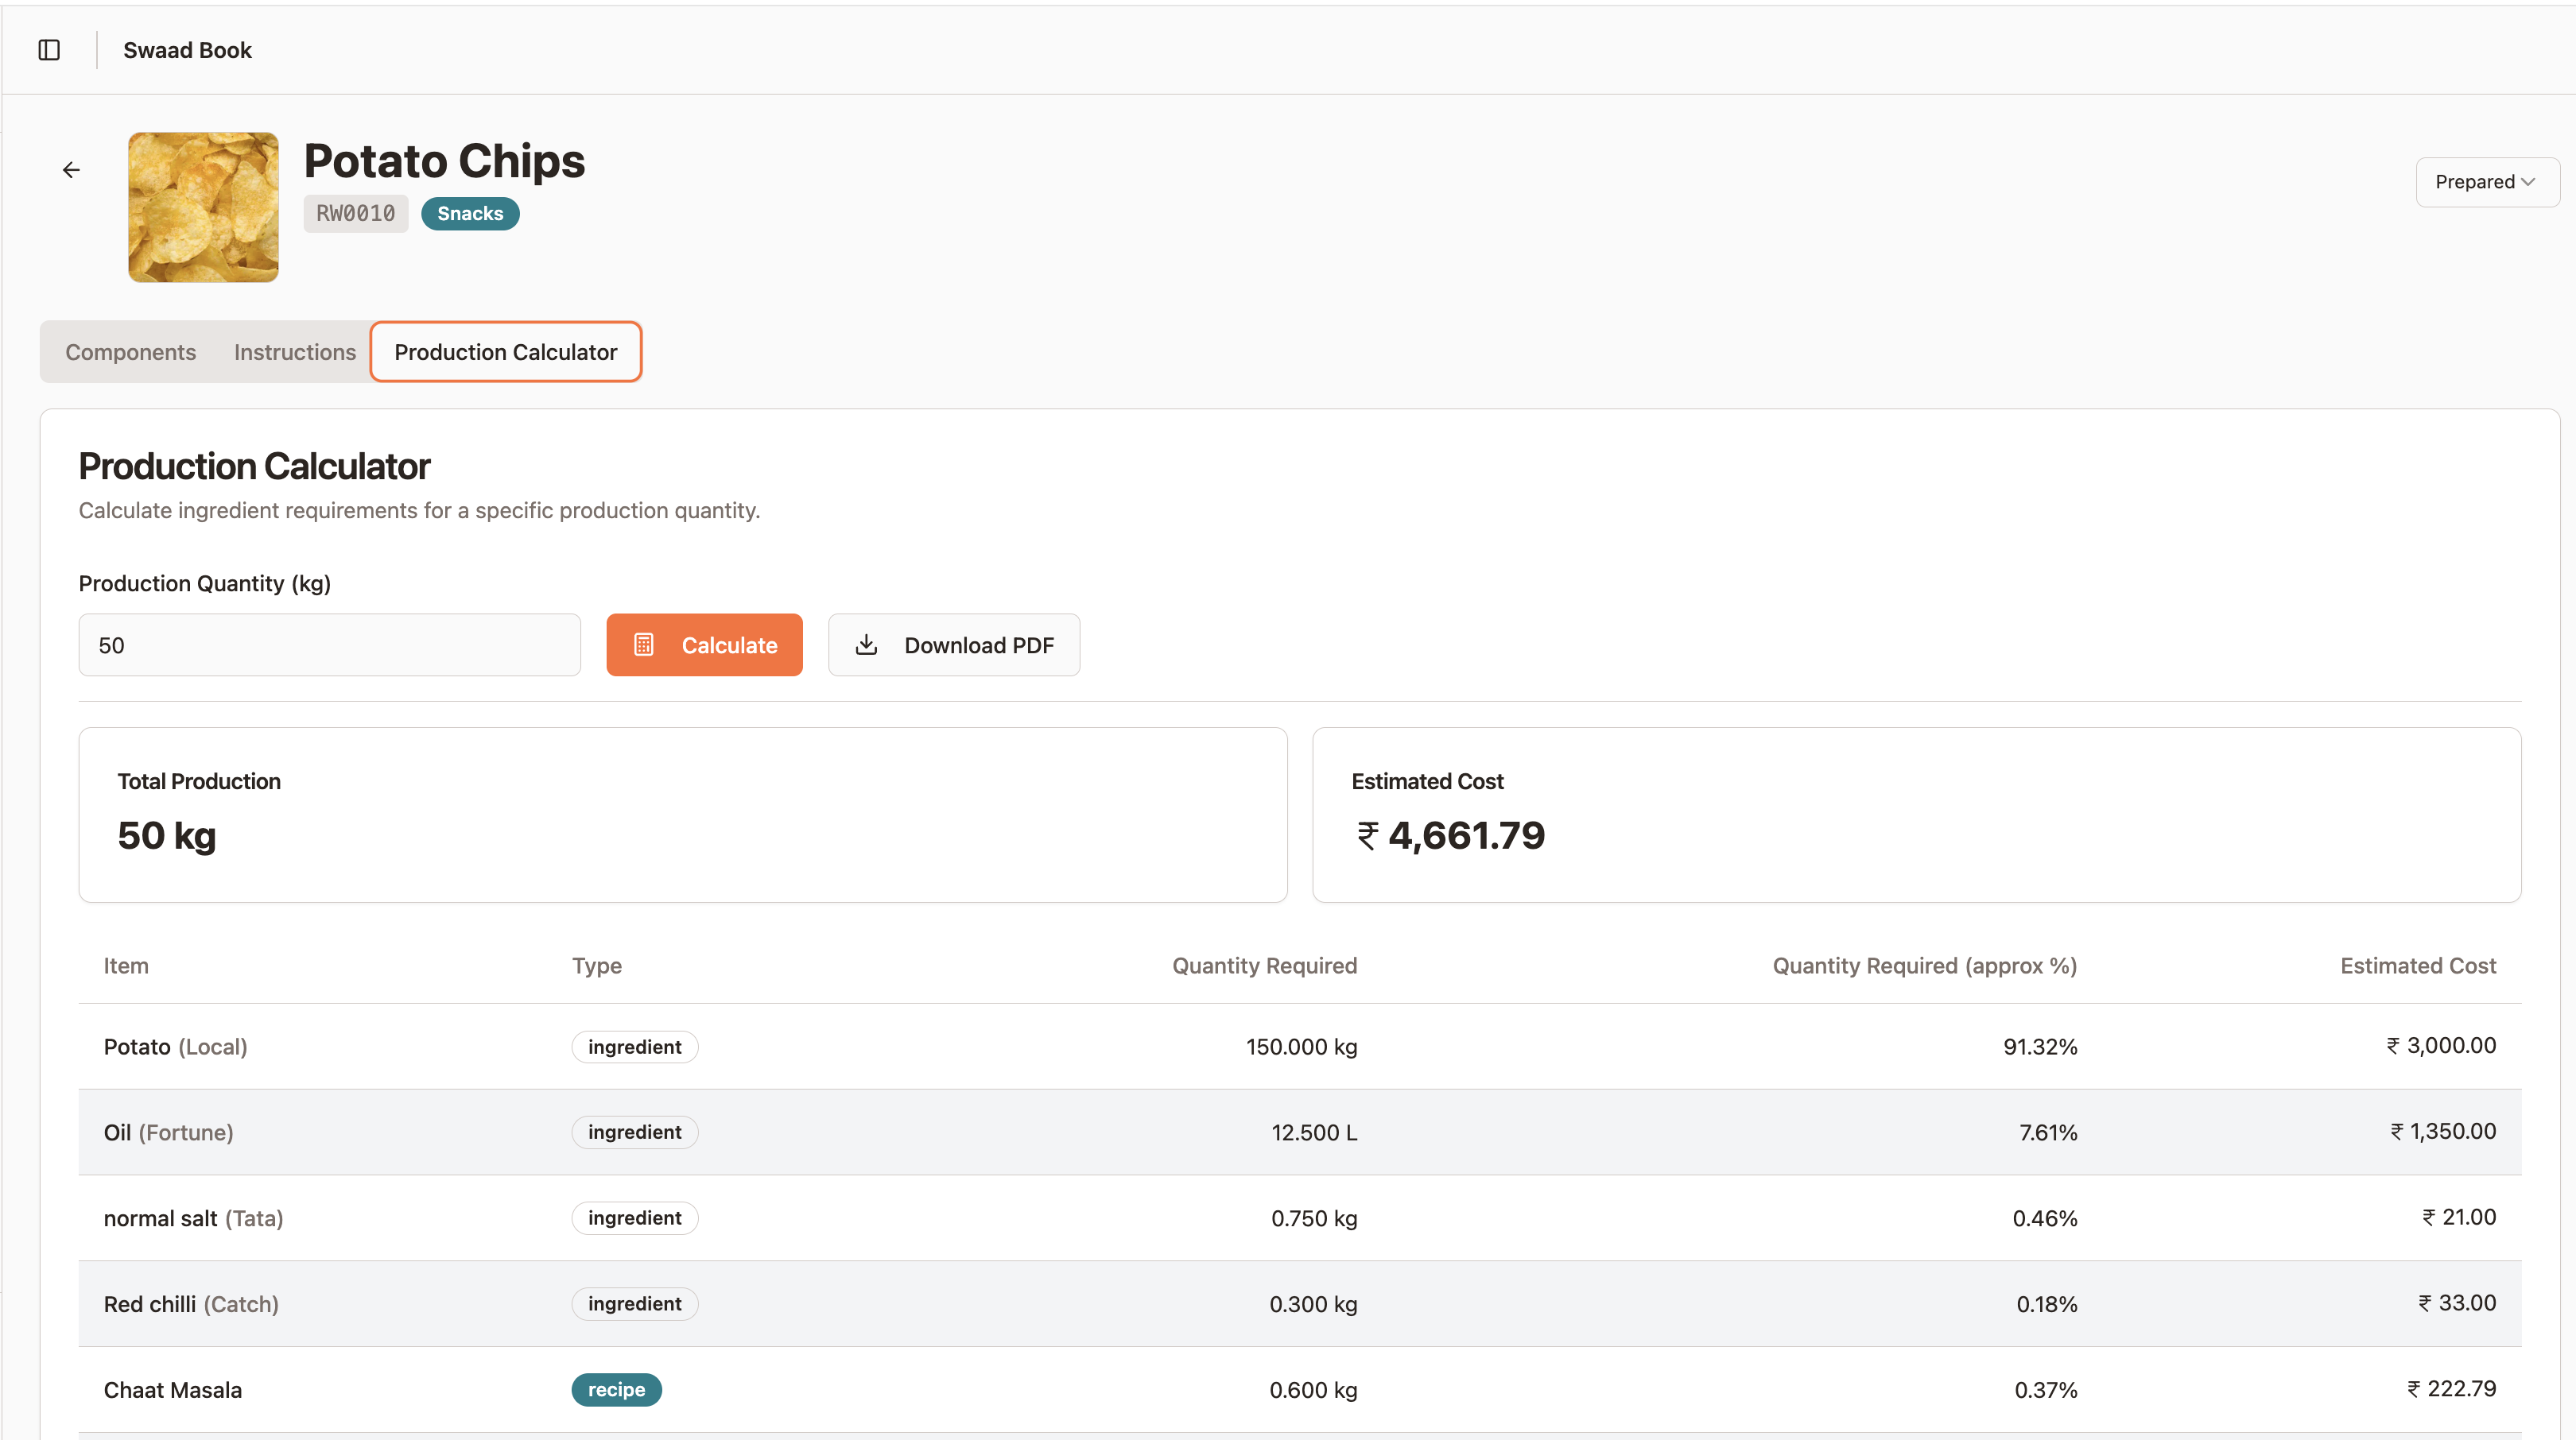
Task: Click the 50 kg total production value
Action: click(x=166, y=835)
